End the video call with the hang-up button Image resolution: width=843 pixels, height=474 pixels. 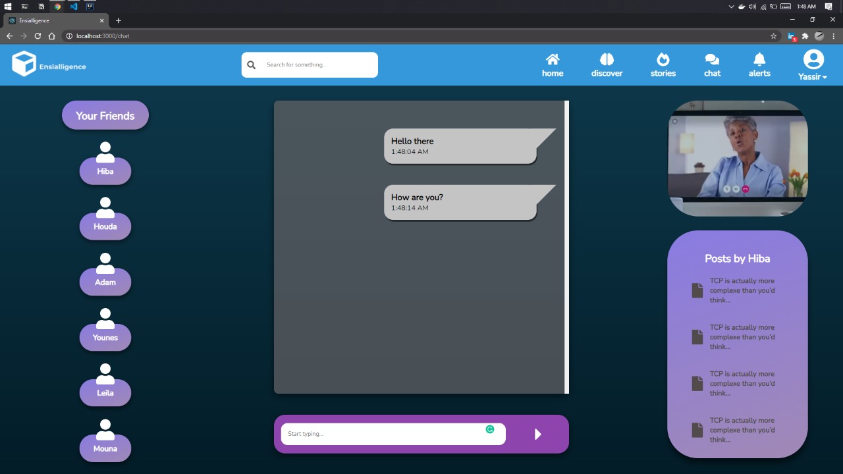(746, 188)
